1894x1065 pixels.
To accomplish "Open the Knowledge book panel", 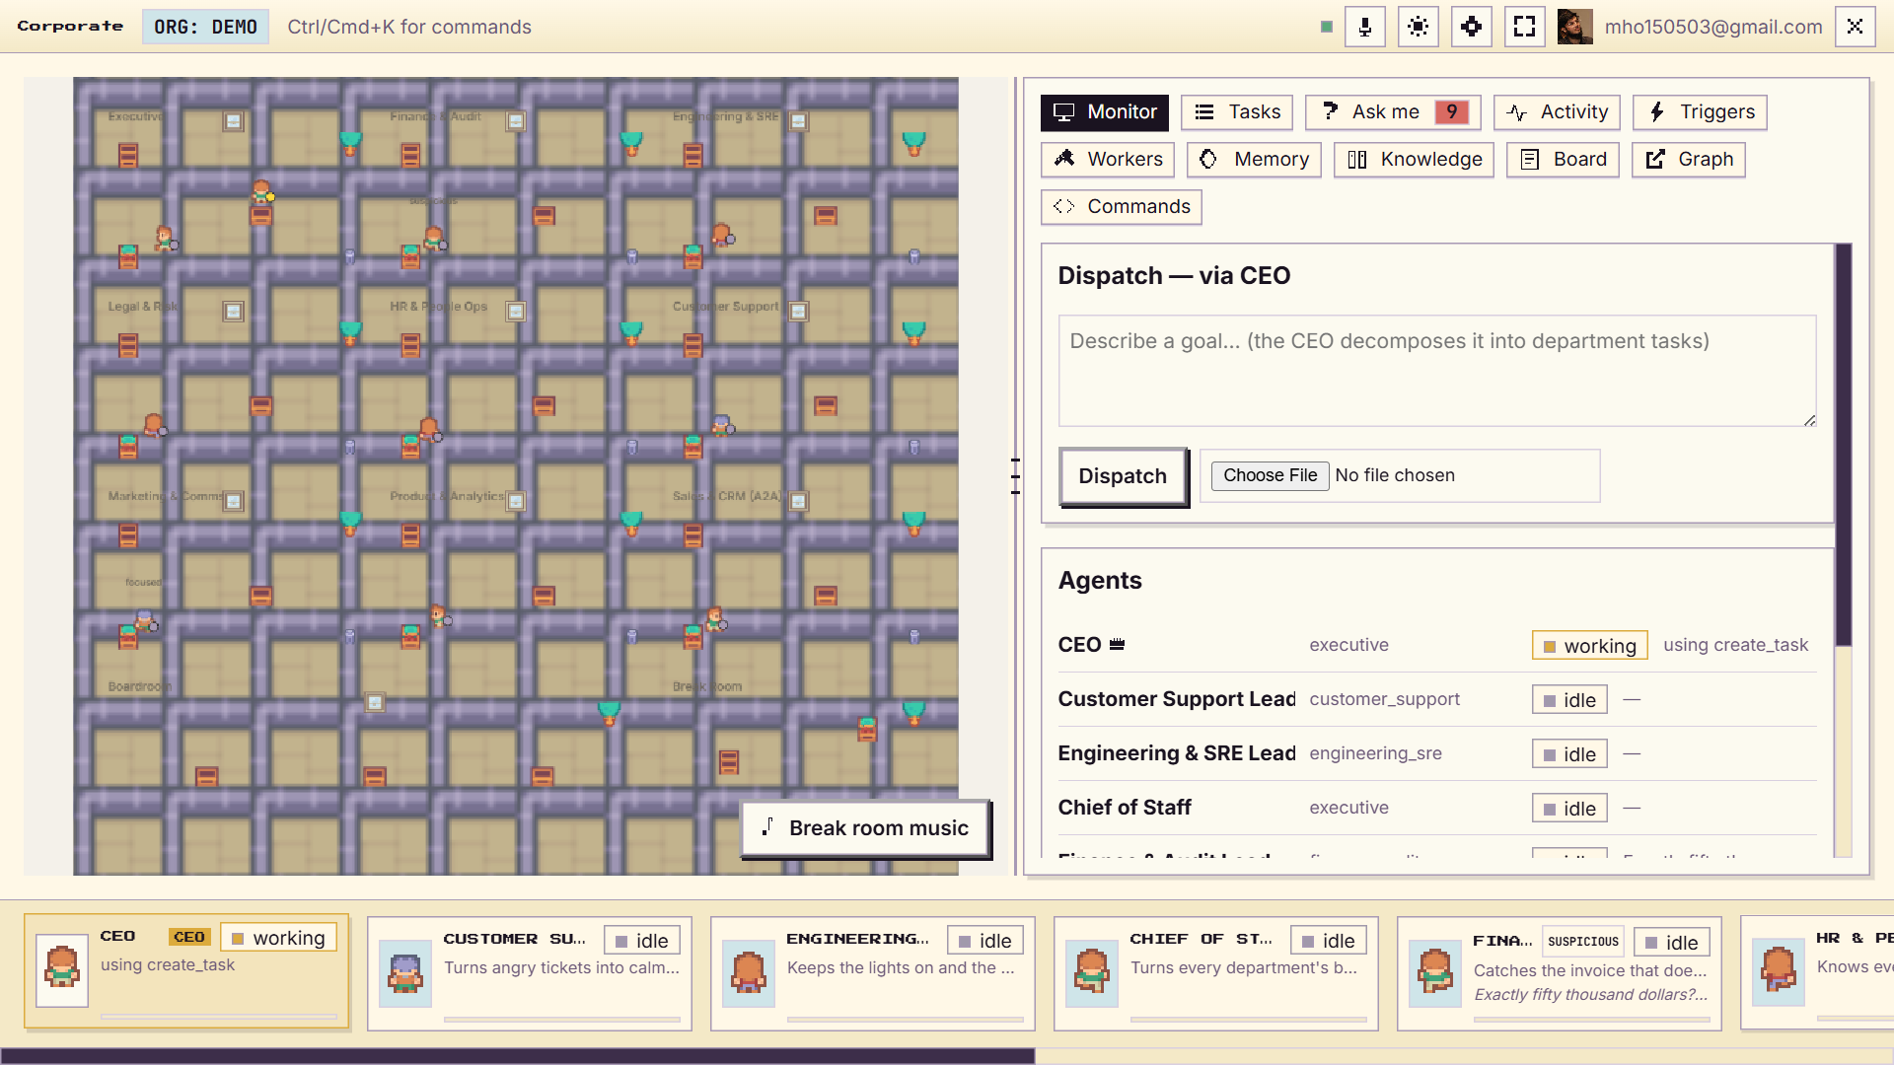I will tap(1414, 160).
